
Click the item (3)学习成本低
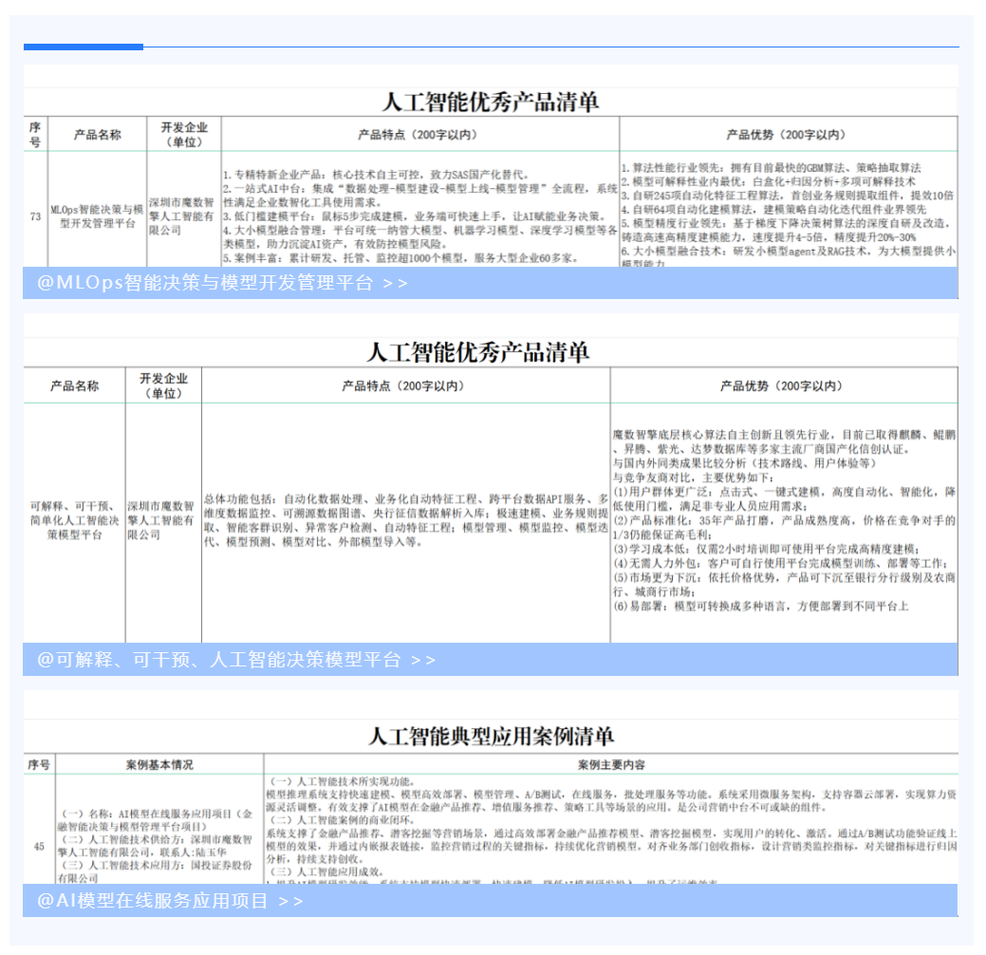(767, 550)
